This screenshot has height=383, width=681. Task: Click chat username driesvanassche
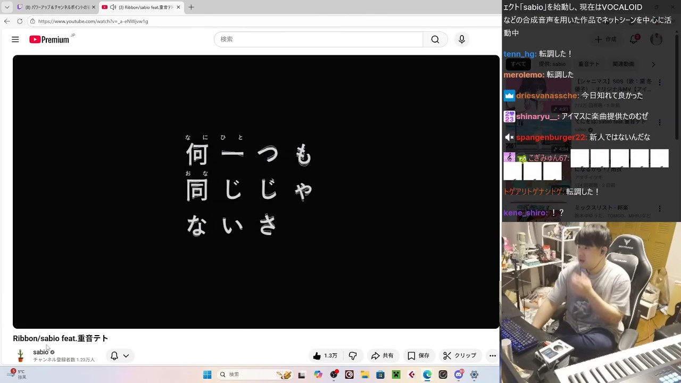coord(546,96)
